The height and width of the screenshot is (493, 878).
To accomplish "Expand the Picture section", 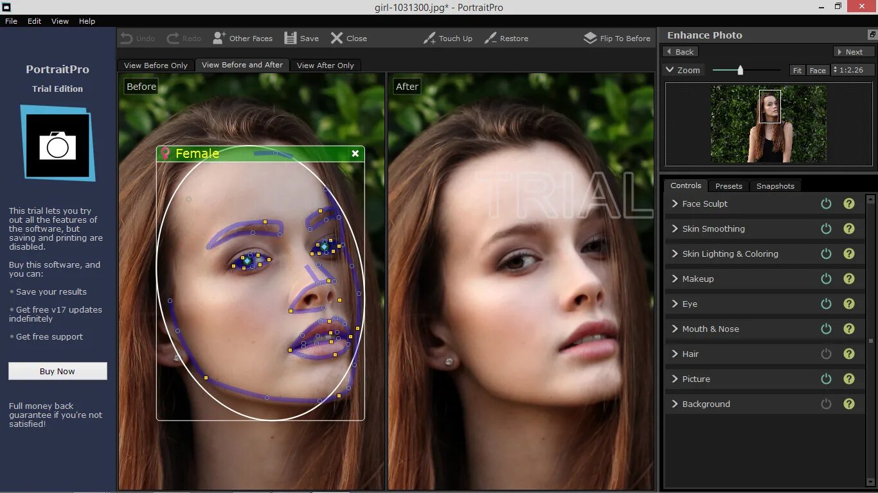I will (675, 379).
